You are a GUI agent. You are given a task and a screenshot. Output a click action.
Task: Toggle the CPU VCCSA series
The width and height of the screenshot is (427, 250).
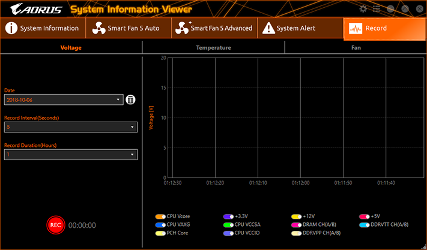[228, 224]
